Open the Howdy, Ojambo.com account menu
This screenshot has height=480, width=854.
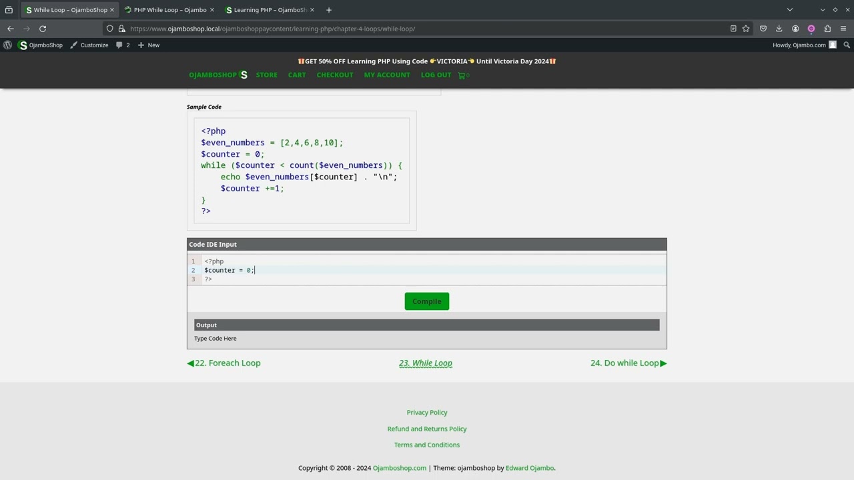coord(805,45)
